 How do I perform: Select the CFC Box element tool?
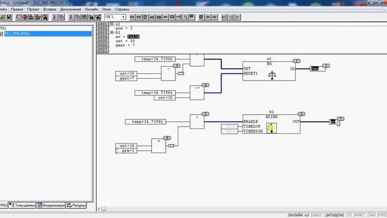point(145,17)
